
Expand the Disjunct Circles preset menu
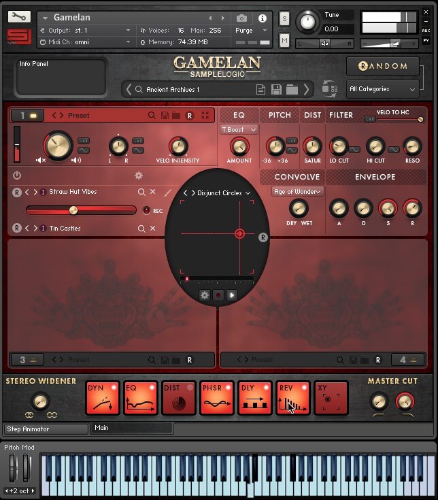coord(248,193)
